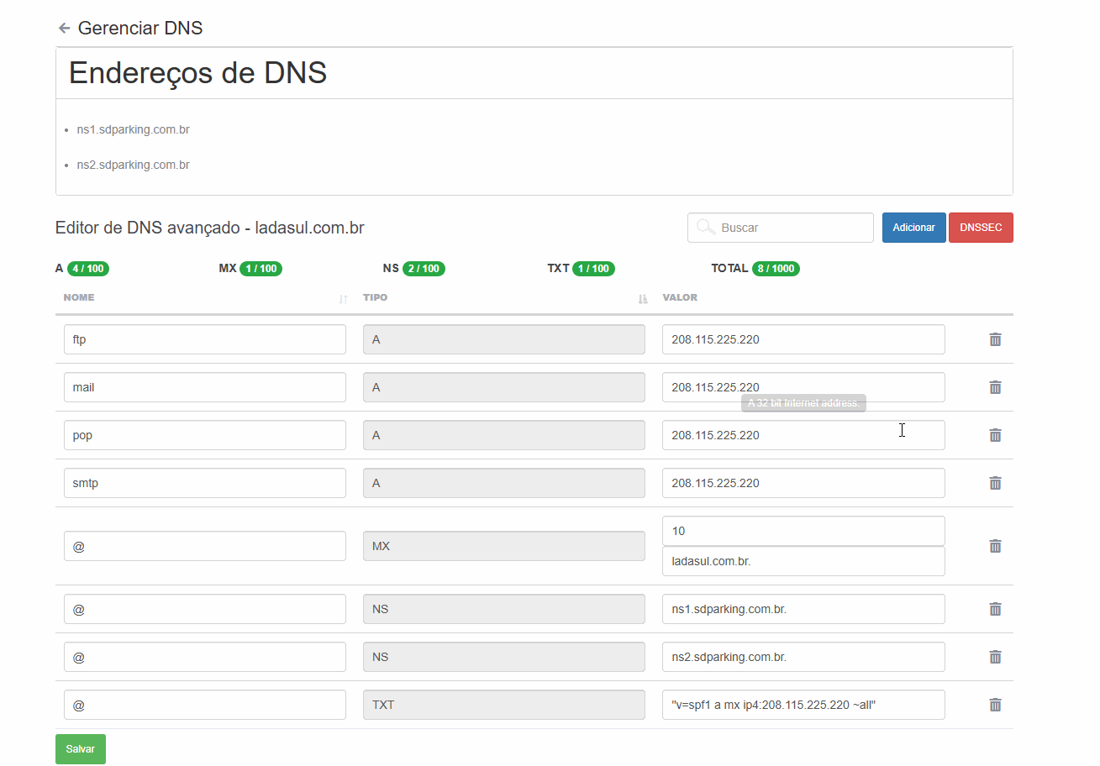Screen dimensions: 1100x766
Task: Delete the ns2.sdparking.com.br NS record
Action: click(x=995, y=657)
